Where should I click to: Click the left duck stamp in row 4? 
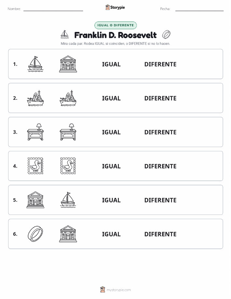coord(36,166)
